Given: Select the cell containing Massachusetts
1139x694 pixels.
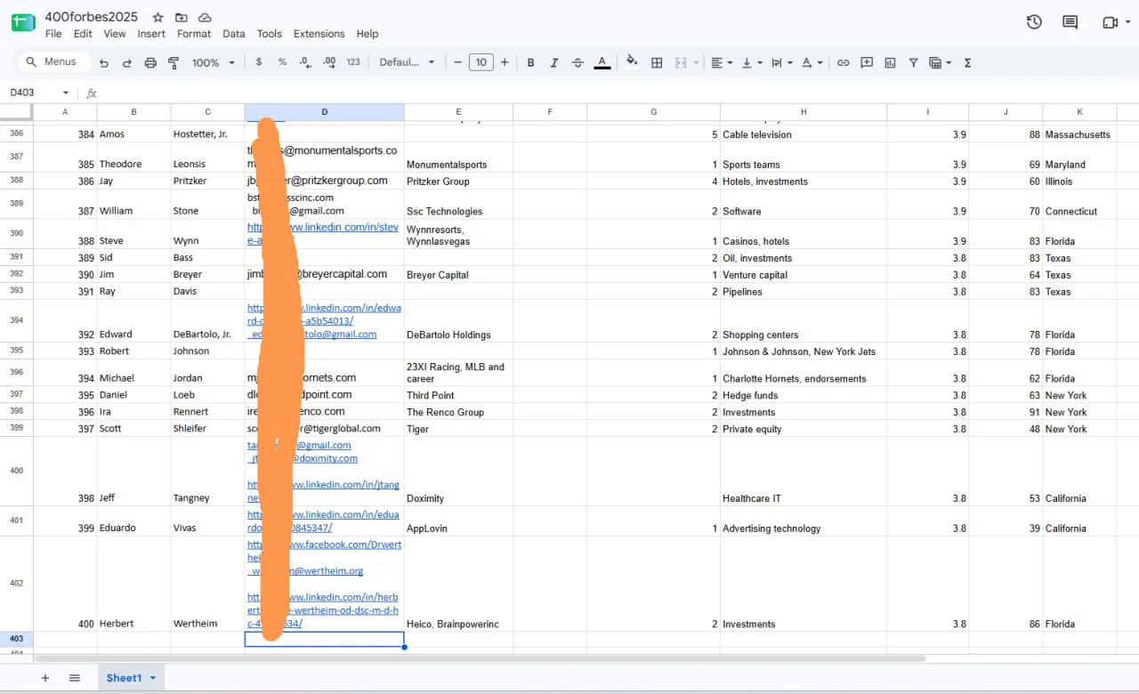Looking at the screenshot, I should click(1079, 134).
